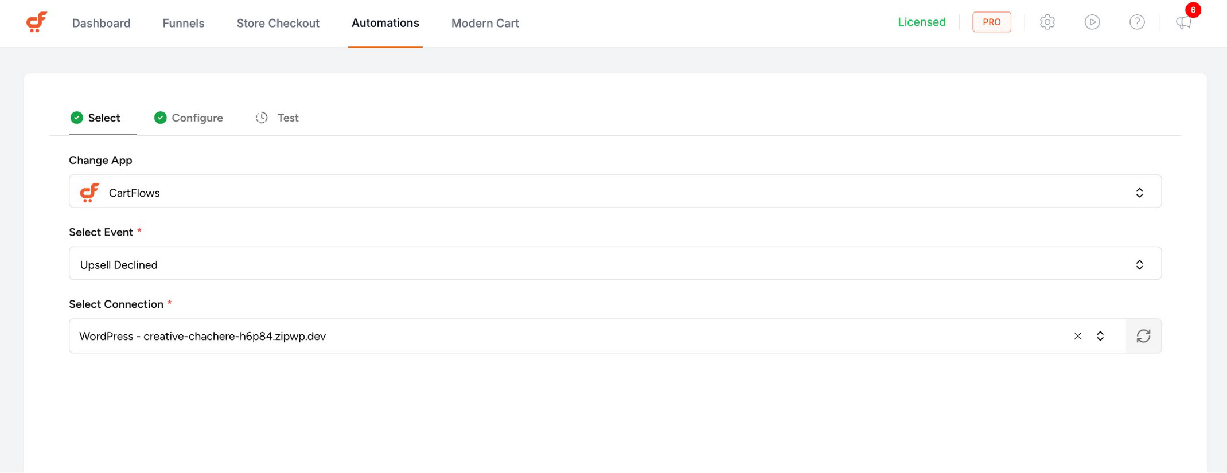The height and width of the screenshot is (473, 1227).
Task: Open the help question mark icon
Action: 1137,22
